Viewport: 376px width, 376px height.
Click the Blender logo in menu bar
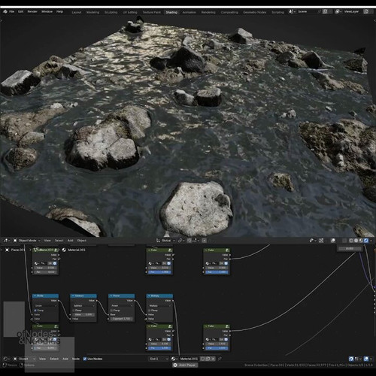(x=5, y=11)
